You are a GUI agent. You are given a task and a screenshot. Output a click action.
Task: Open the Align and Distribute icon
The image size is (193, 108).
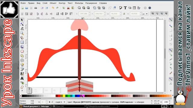pyautogui.click(x=139, y=8)
